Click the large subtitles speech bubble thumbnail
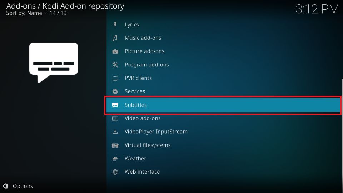This screenshot has height=193, width=343. pos(54,63)
